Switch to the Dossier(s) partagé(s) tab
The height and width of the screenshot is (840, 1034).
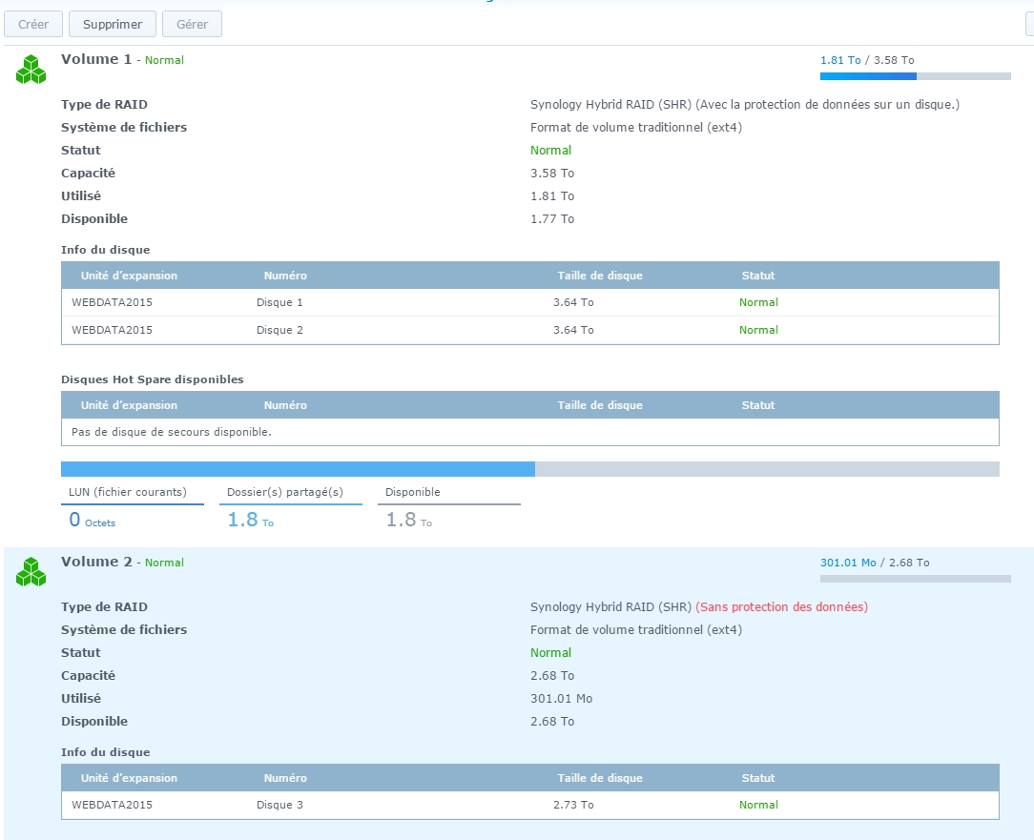284,492
